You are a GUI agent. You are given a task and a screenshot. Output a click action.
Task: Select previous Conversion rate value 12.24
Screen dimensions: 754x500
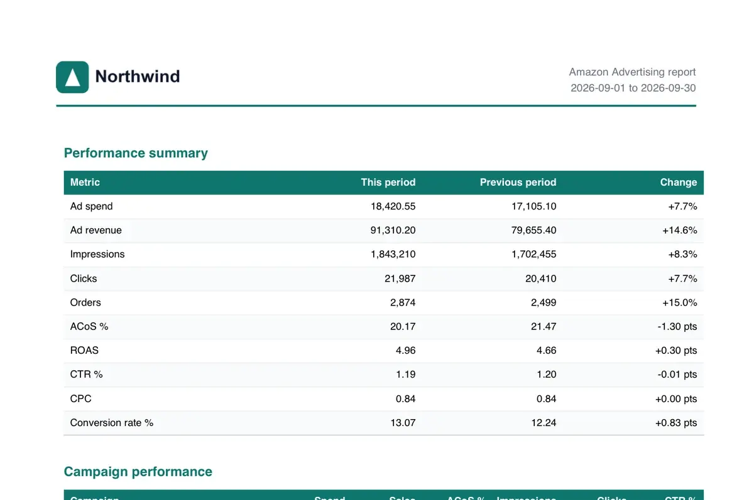544,422
